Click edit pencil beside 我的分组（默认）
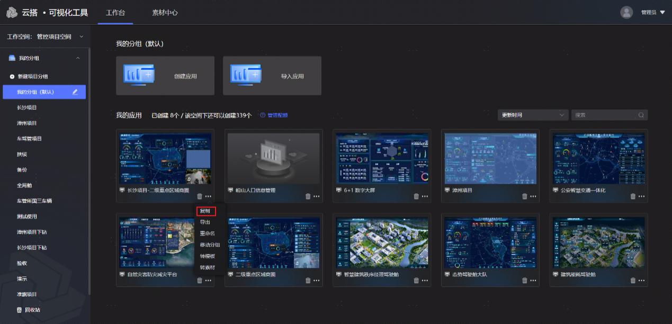This screenshot has width=672, height=324. (75, 92)
